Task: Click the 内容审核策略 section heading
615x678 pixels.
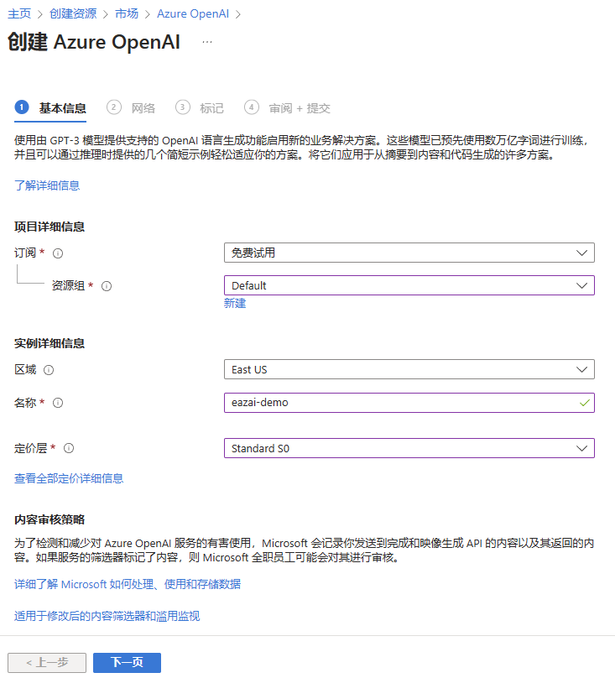Action: pyautogui.click(x=50, y=519)
